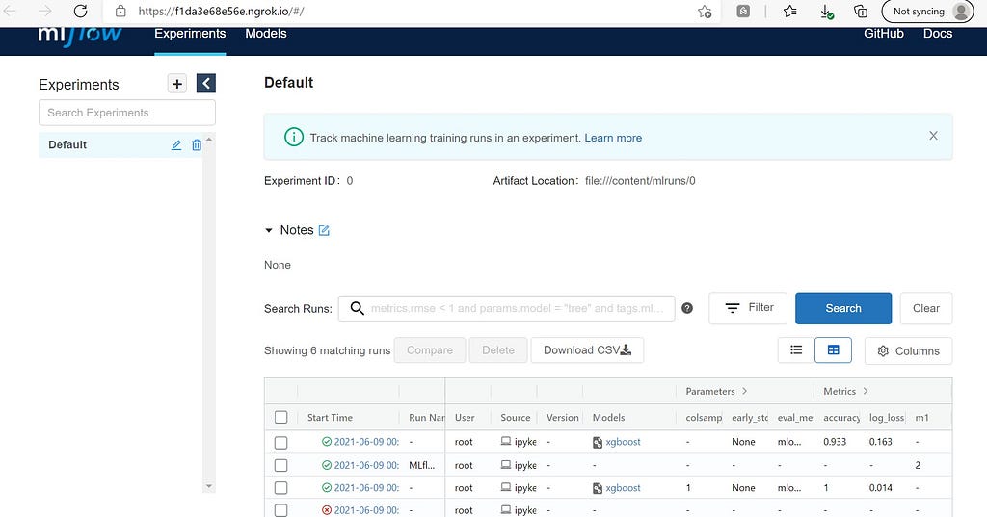This screenshot has height=517, width=987.
Task: Delete Default experiment trash icon
Action: pos(197,145)
